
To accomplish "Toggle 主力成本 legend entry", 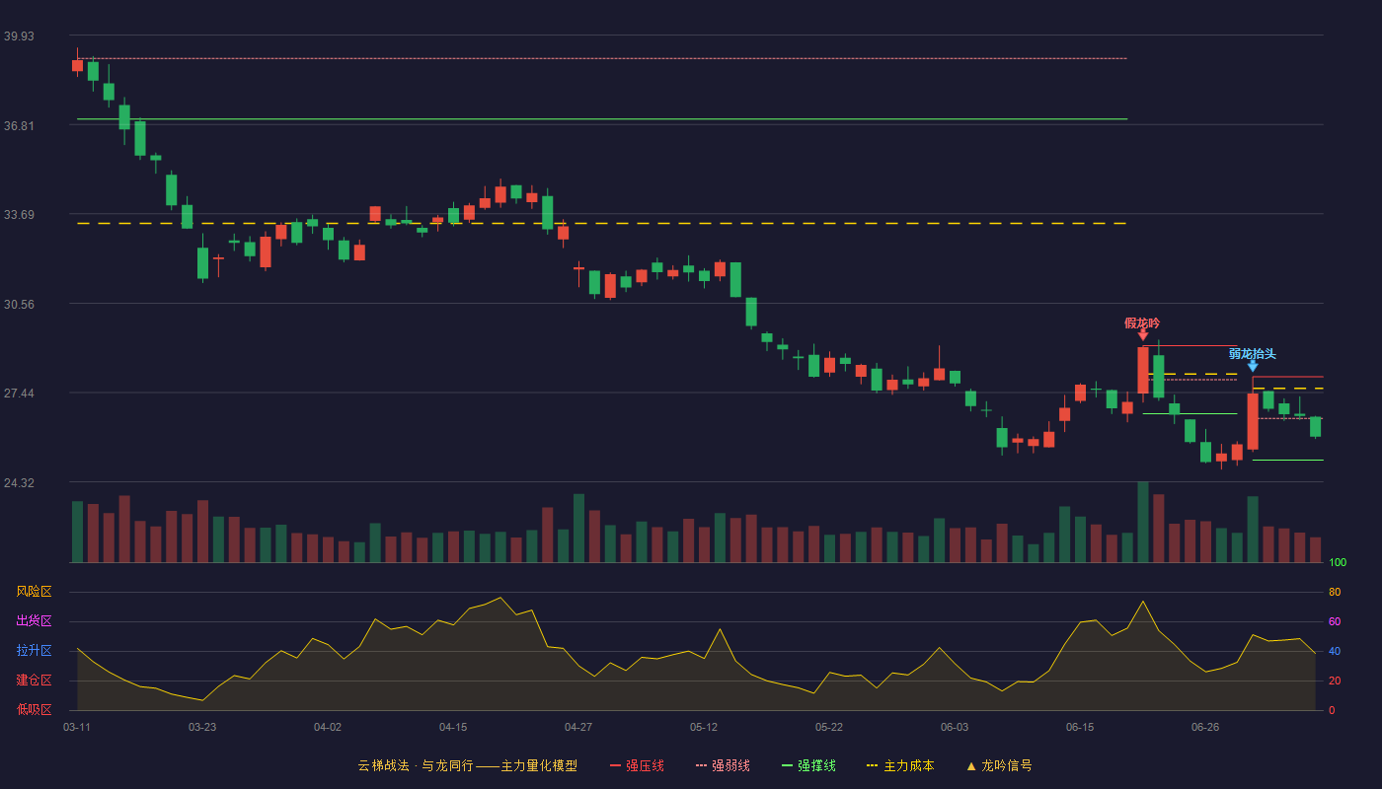I will (900, 765).
